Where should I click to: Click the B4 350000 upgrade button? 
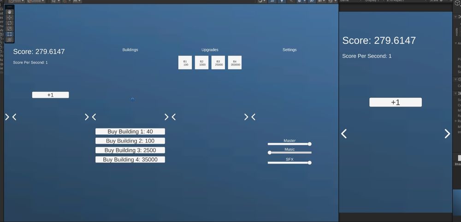pyautogui.click(x=235, y=63)
